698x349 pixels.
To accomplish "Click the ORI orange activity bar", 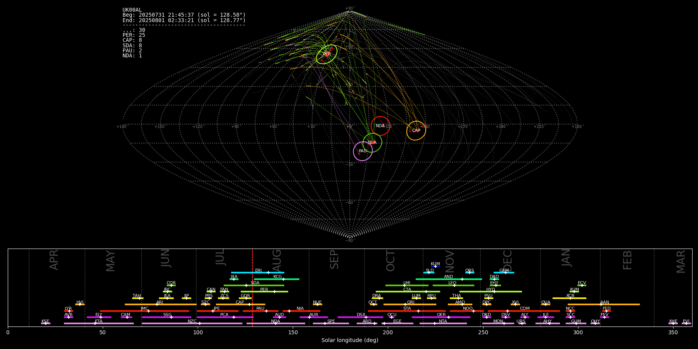I will [410, 304].
